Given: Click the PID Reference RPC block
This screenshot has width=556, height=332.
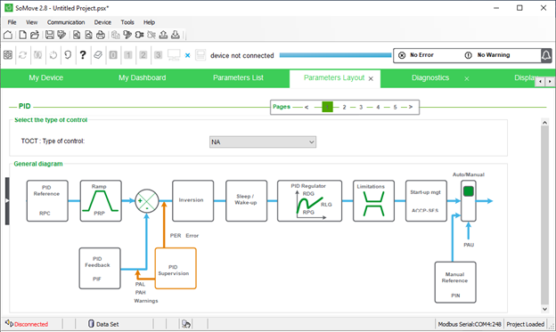Looking at the screenshot, I should [47, 201].
